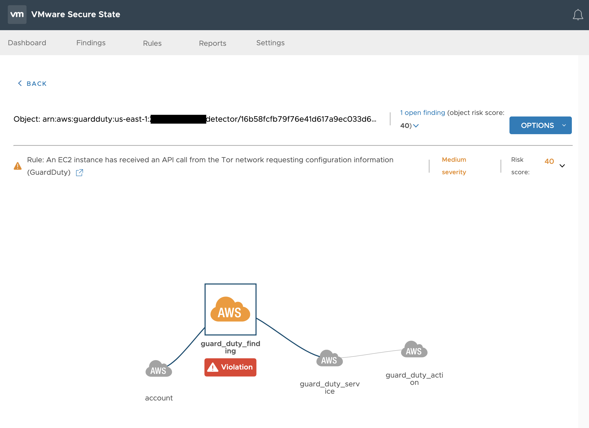Click the guard_duty_action label
The image size is (589, 428).
click(414, 379)
